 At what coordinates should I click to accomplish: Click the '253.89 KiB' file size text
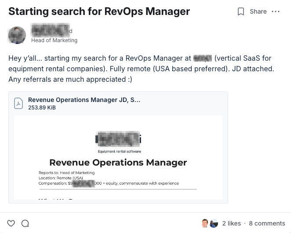(42, 108)
